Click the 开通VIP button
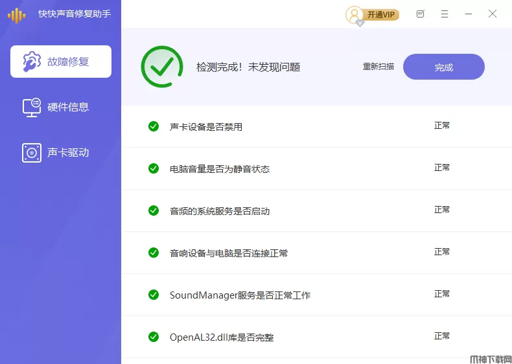The height and width of the screenshot is (364, 512). pyautogui.click(x=382, y=14)
